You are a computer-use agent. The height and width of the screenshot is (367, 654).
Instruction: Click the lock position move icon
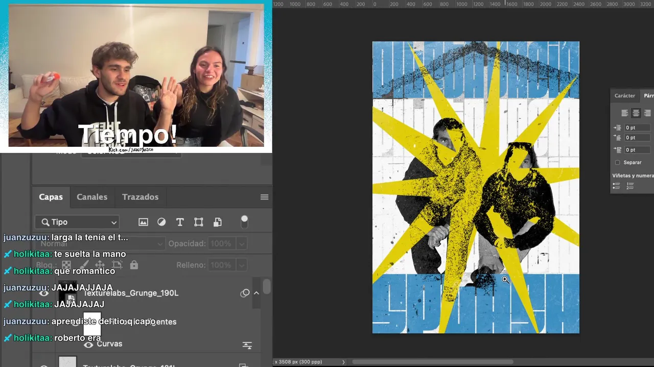click(x=100, y=265)
